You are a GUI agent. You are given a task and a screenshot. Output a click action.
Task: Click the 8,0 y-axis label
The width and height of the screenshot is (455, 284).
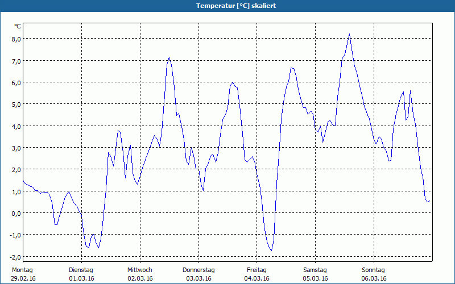[16, 39]
